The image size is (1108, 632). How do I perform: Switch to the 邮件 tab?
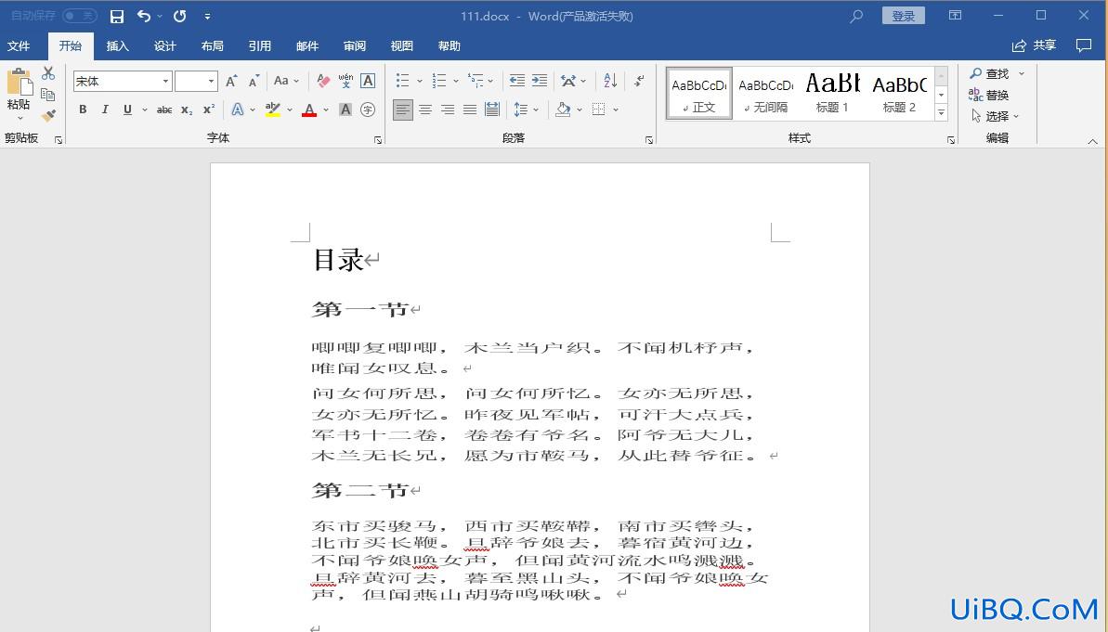tap(306, 45)
